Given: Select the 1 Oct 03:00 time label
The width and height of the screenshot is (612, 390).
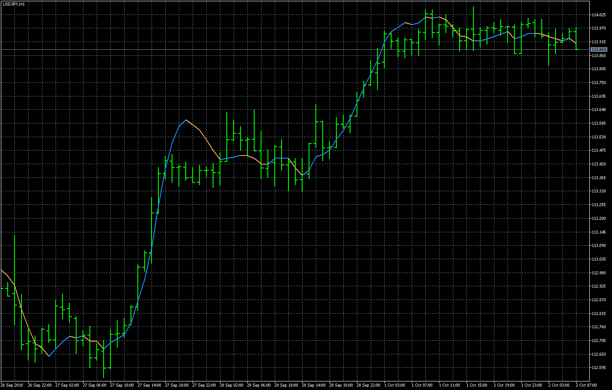Looking at the screenshot, I should pos(395,385).
